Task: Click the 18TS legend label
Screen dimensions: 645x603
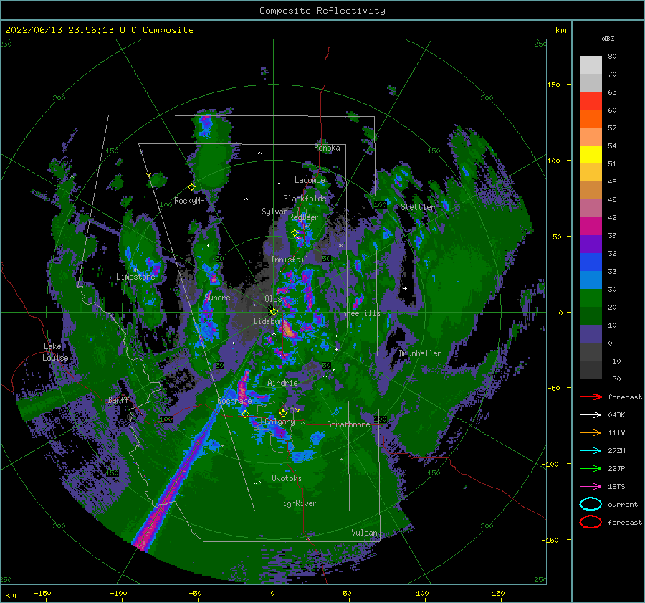Action: (616, 487)
